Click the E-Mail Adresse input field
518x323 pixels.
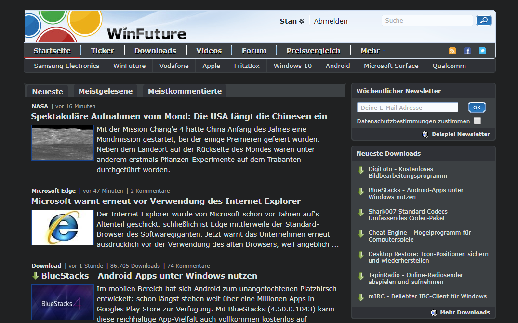(407, 107)
